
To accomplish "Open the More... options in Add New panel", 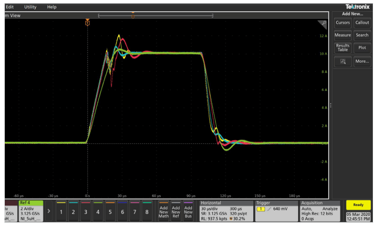I will pyautogui.click(x=362, y=62).
